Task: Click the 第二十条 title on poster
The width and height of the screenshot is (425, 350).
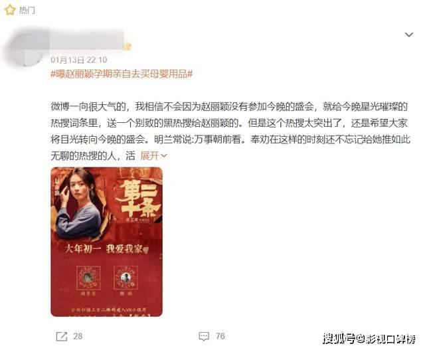Action: pos(138,199)
